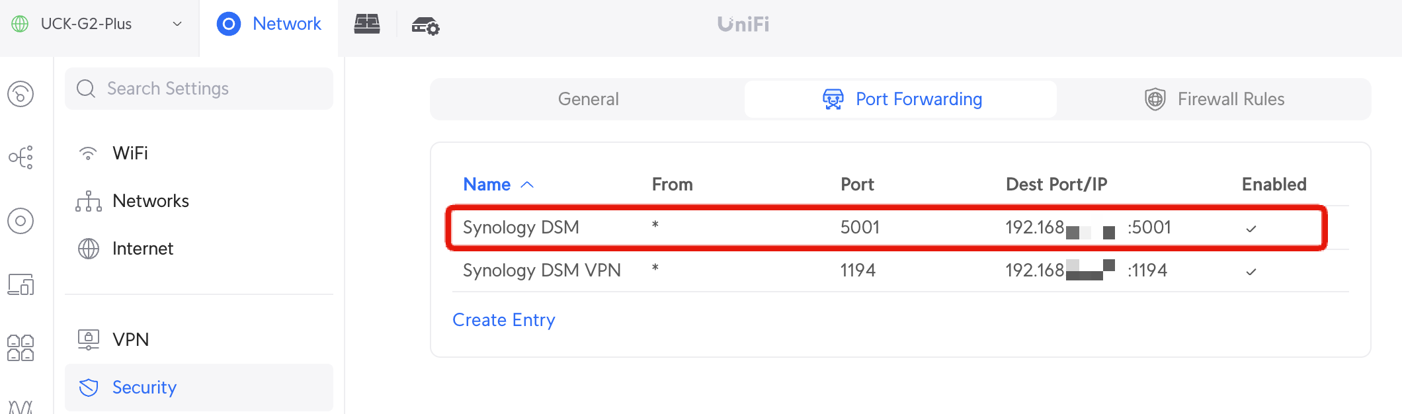
Task: Open the Dashboard icon in left rail
Action: 21,94
